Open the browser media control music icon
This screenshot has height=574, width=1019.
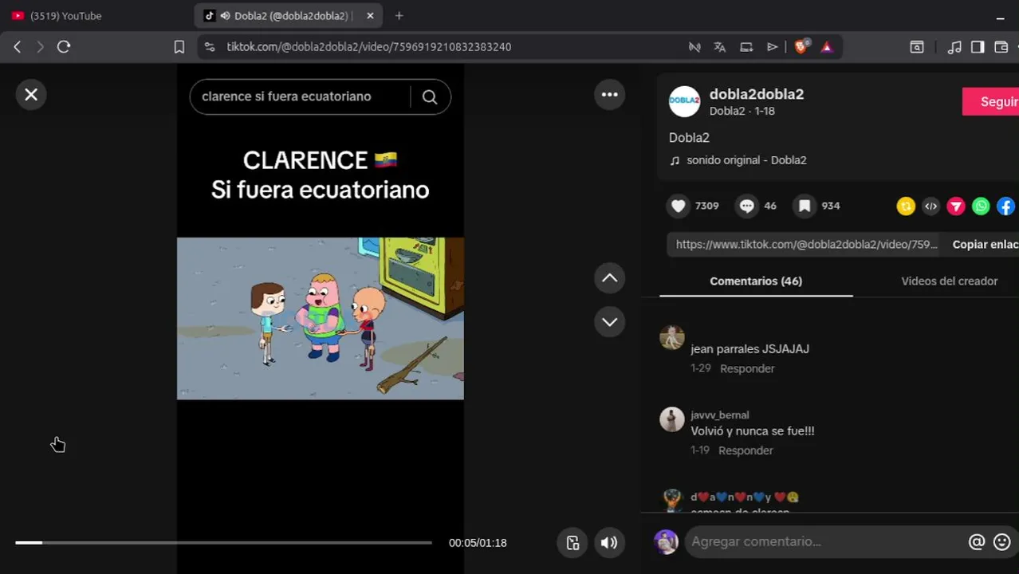(954, 47)
